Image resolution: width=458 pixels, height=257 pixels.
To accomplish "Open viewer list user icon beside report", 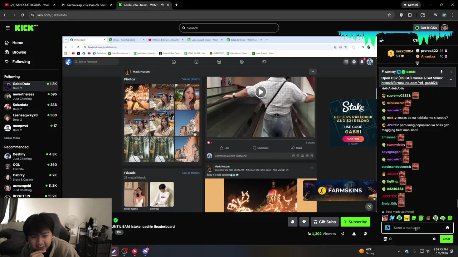I will [x=365, y=234].
